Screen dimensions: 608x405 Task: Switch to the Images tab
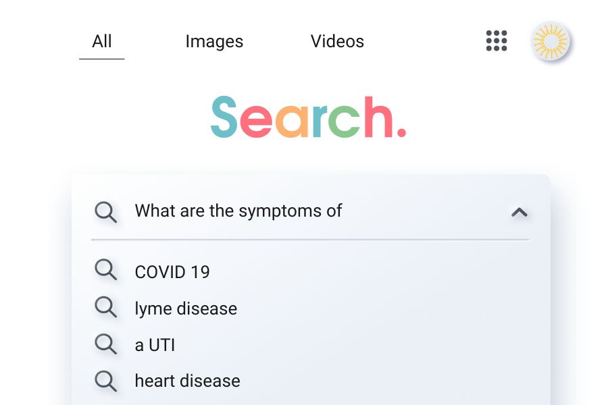[x=214, y=41]
